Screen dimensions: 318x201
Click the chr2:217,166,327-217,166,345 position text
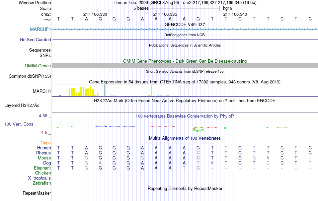(220, 3)
